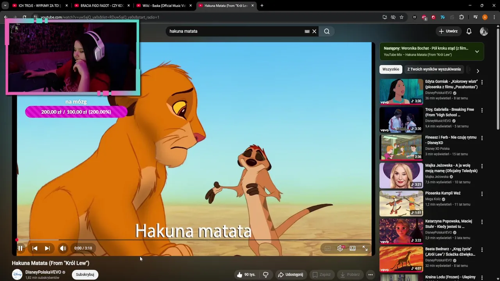Run search with magnifier button
500x281 pixels.
(x=327, y=31)
